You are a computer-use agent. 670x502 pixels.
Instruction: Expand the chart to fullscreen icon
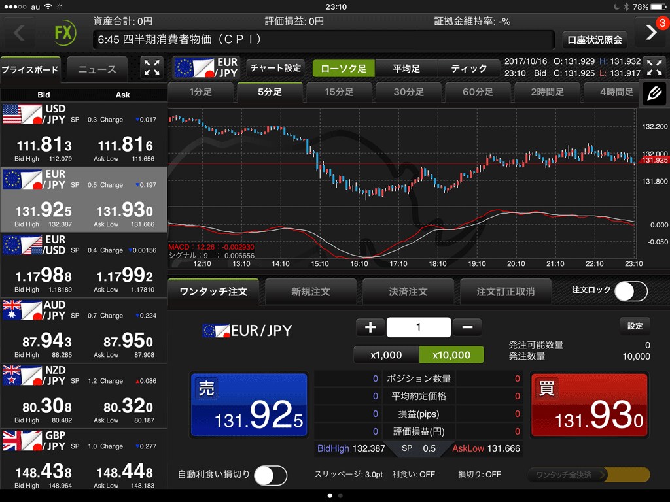tap(654, 68)
